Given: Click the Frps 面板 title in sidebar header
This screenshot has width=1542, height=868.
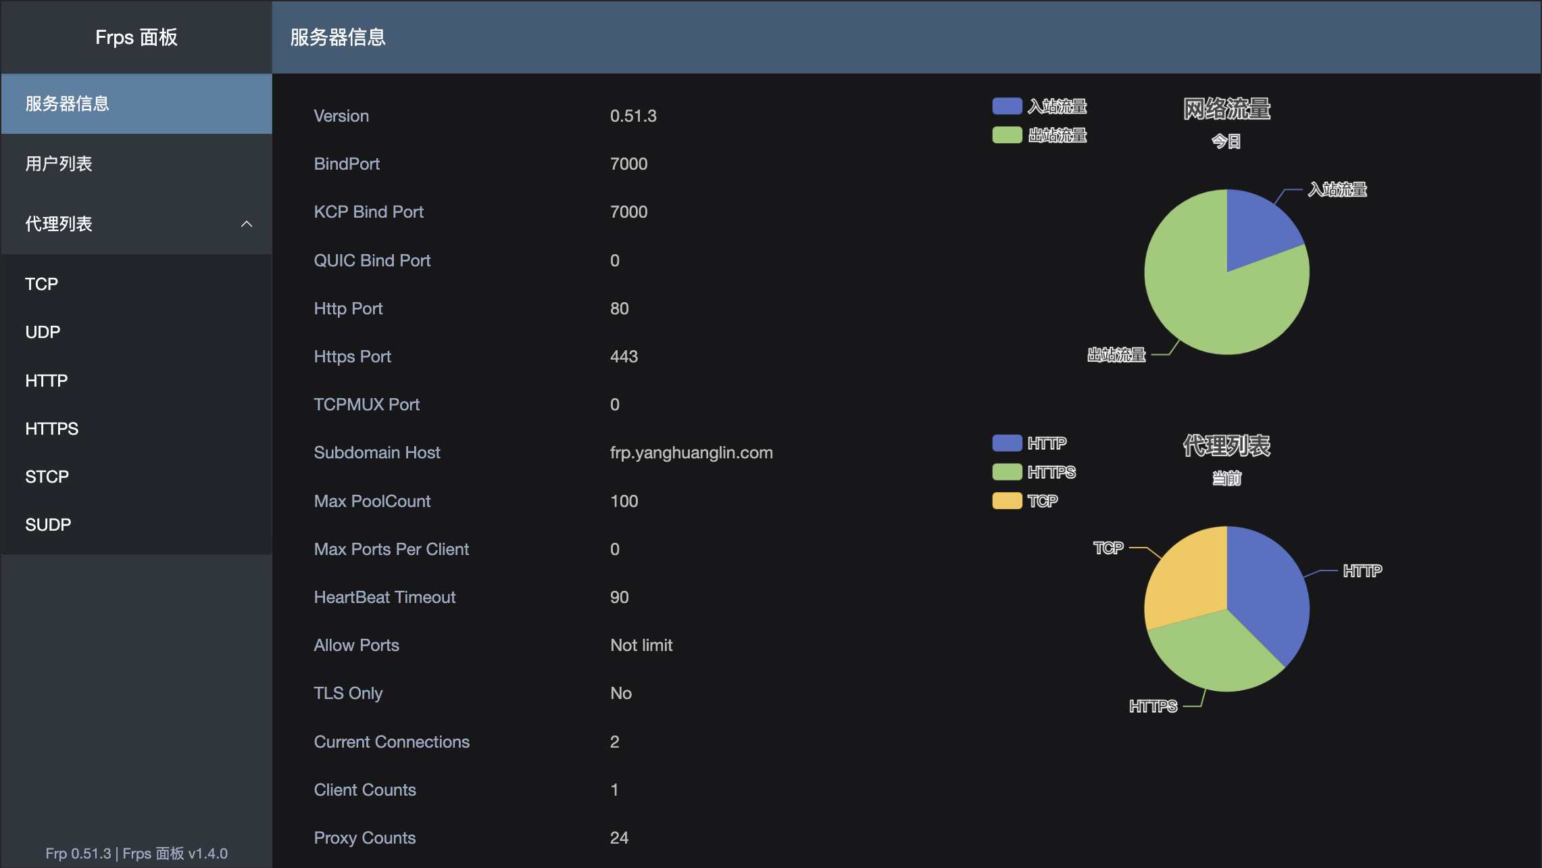Looking at the screenshot, I should [136, 37].
